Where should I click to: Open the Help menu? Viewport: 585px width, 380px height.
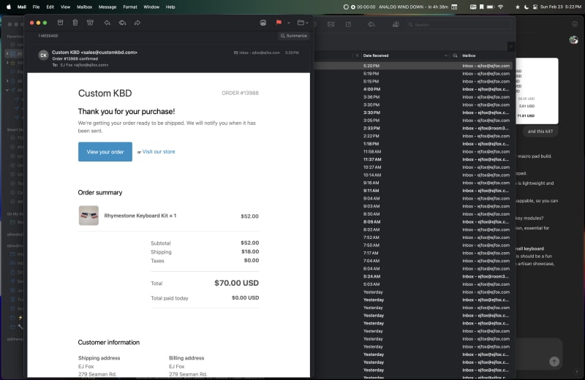pos(170,7)
